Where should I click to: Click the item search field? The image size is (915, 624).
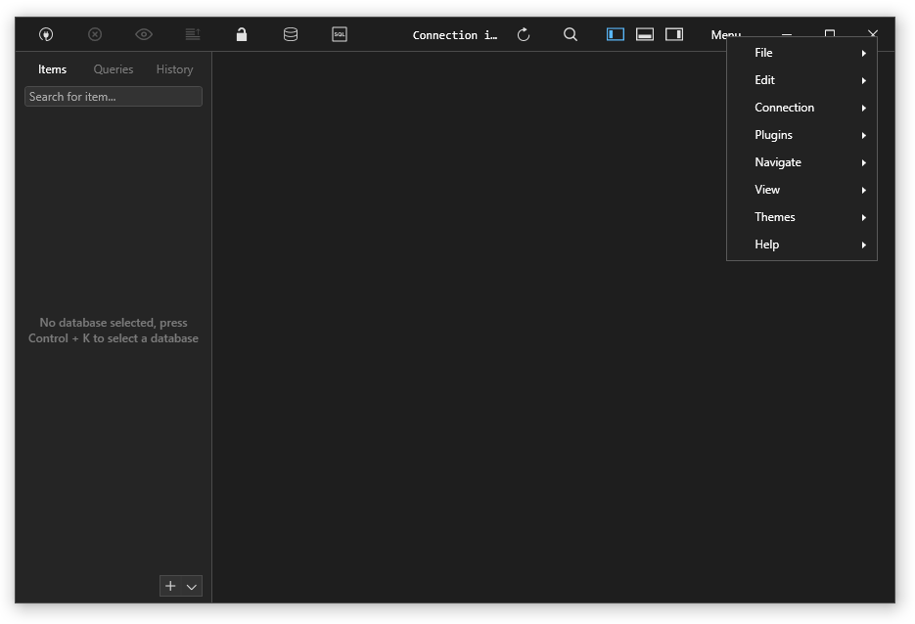coord(113,96)
